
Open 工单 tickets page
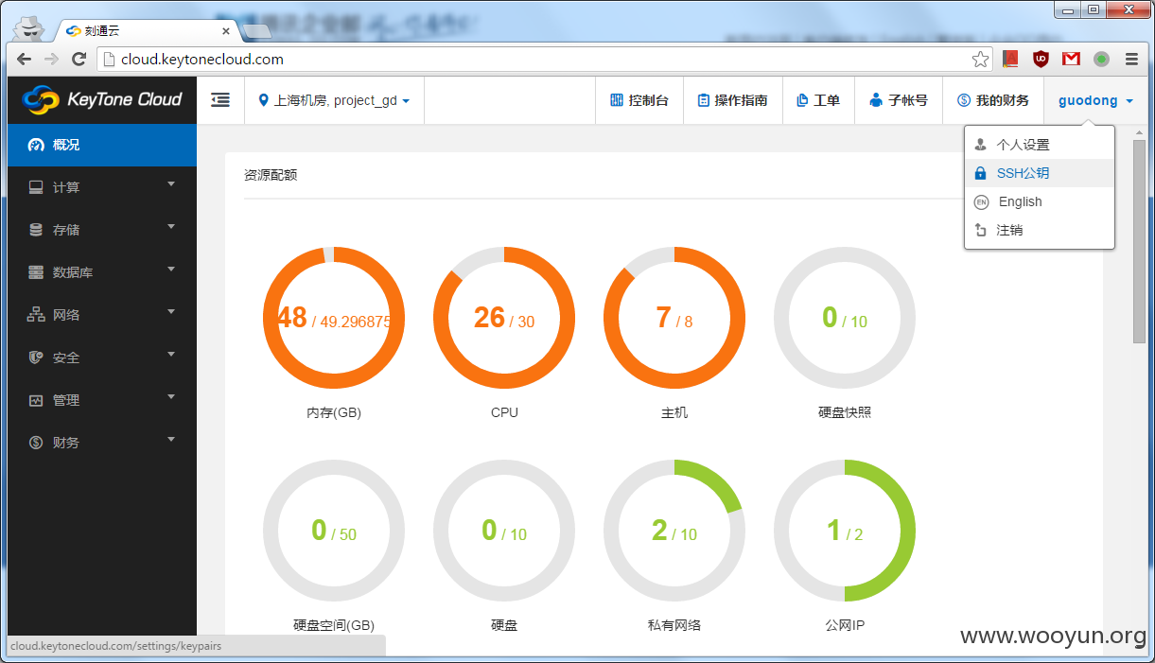(818, 100)
